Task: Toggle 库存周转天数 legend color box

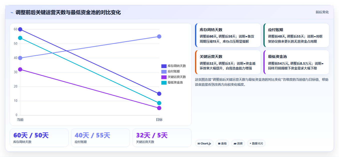Action: [164, 66]
